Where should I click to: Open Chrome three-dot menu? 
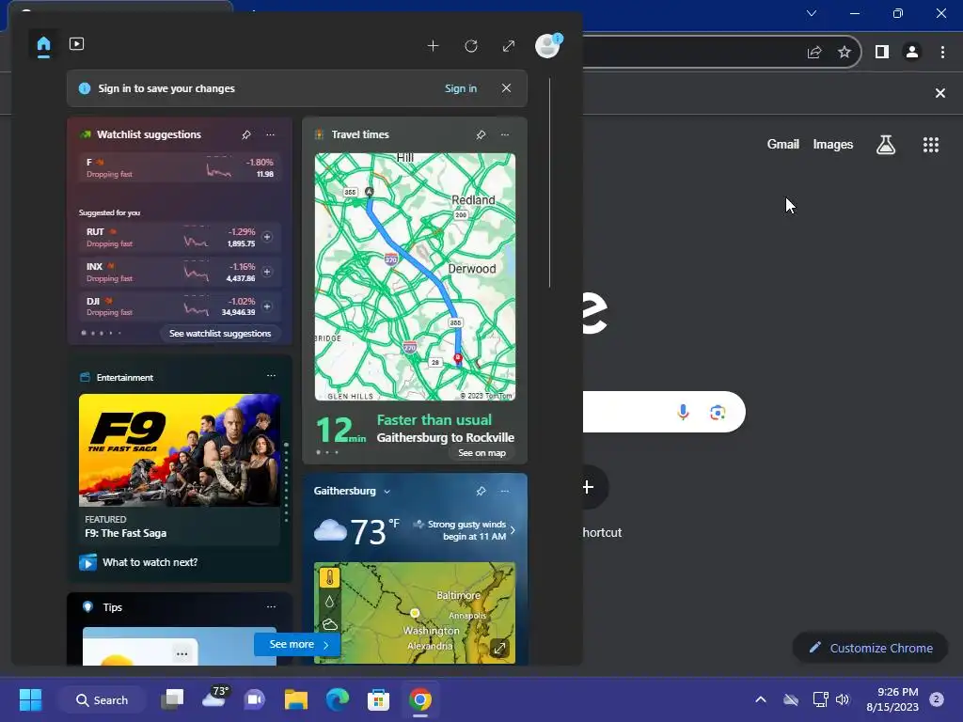942,53
